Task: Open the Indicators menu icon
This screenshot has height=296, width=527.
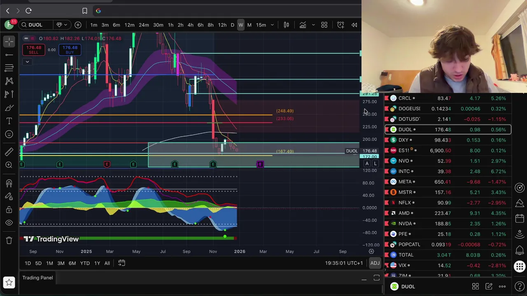Action: click(x=303, y=25)
